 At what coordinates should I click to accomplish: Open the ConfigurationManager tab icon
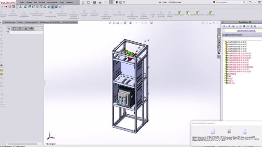pos(20,29)
